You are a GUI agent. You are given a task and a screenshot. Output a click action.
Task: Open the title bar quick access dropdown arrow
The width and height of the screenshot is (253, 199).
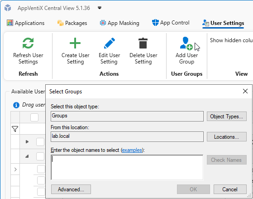100,8
